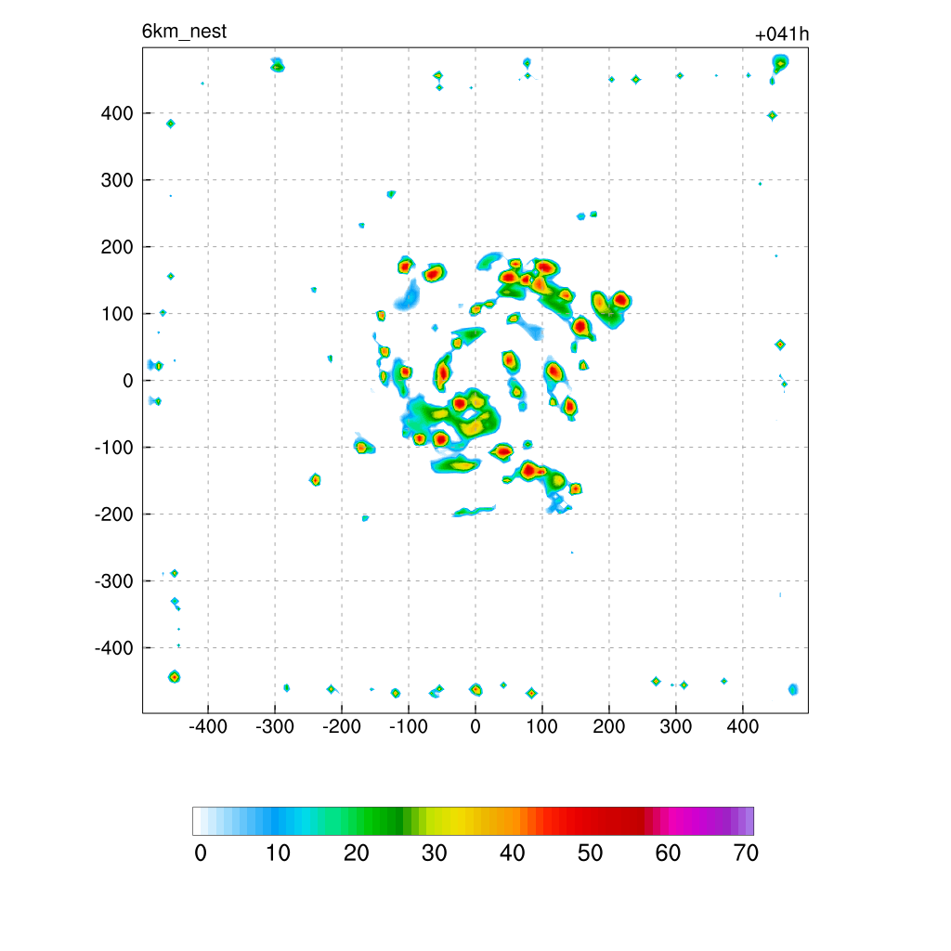Pick the colorbar value label 60
Screen dimensions: 951x951
tap(668, 853)
